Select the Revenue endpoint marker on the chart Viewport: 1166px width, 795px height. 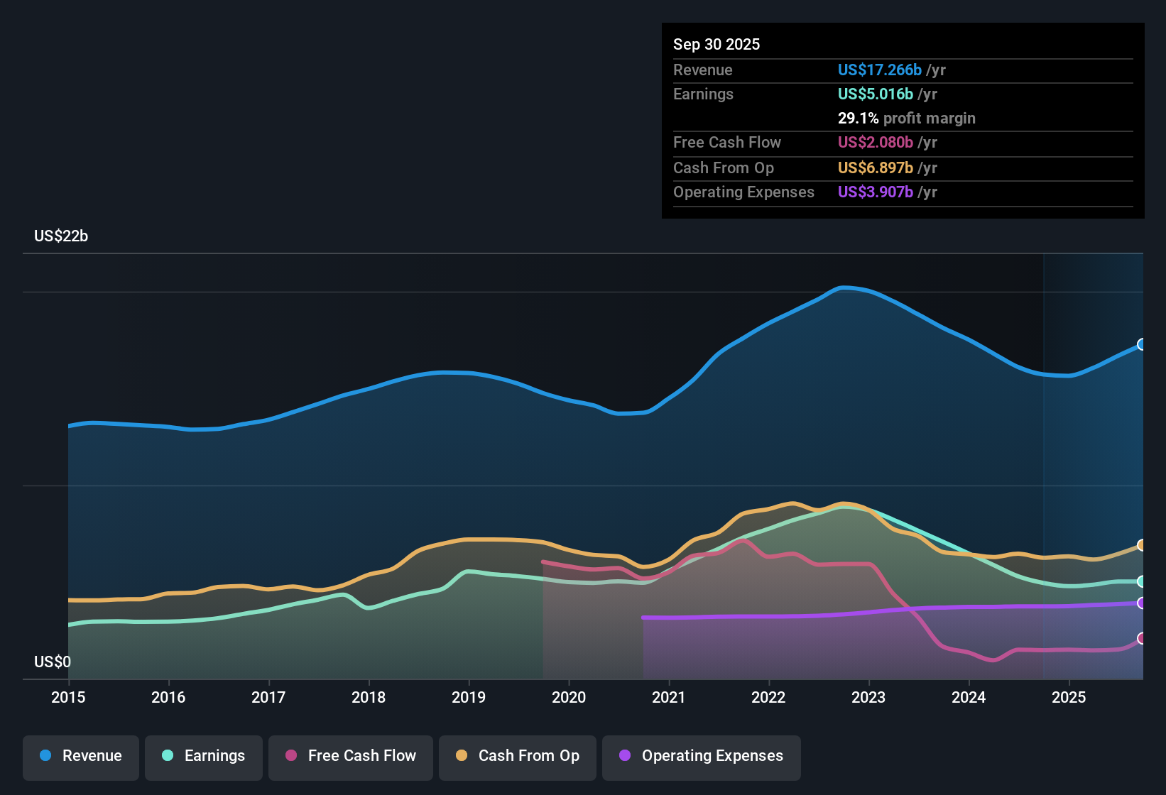click(x=1141, y=344)
